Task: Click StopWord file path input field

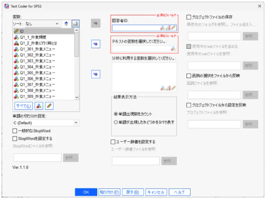Action: 38,158
